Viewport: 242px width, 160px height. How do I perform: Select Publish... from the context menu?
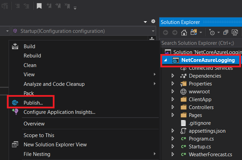(33, 102)
